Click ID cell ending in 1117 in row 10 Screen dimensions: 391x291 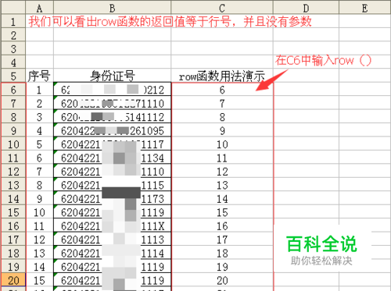pyautogui.click(x=112, y=144)
